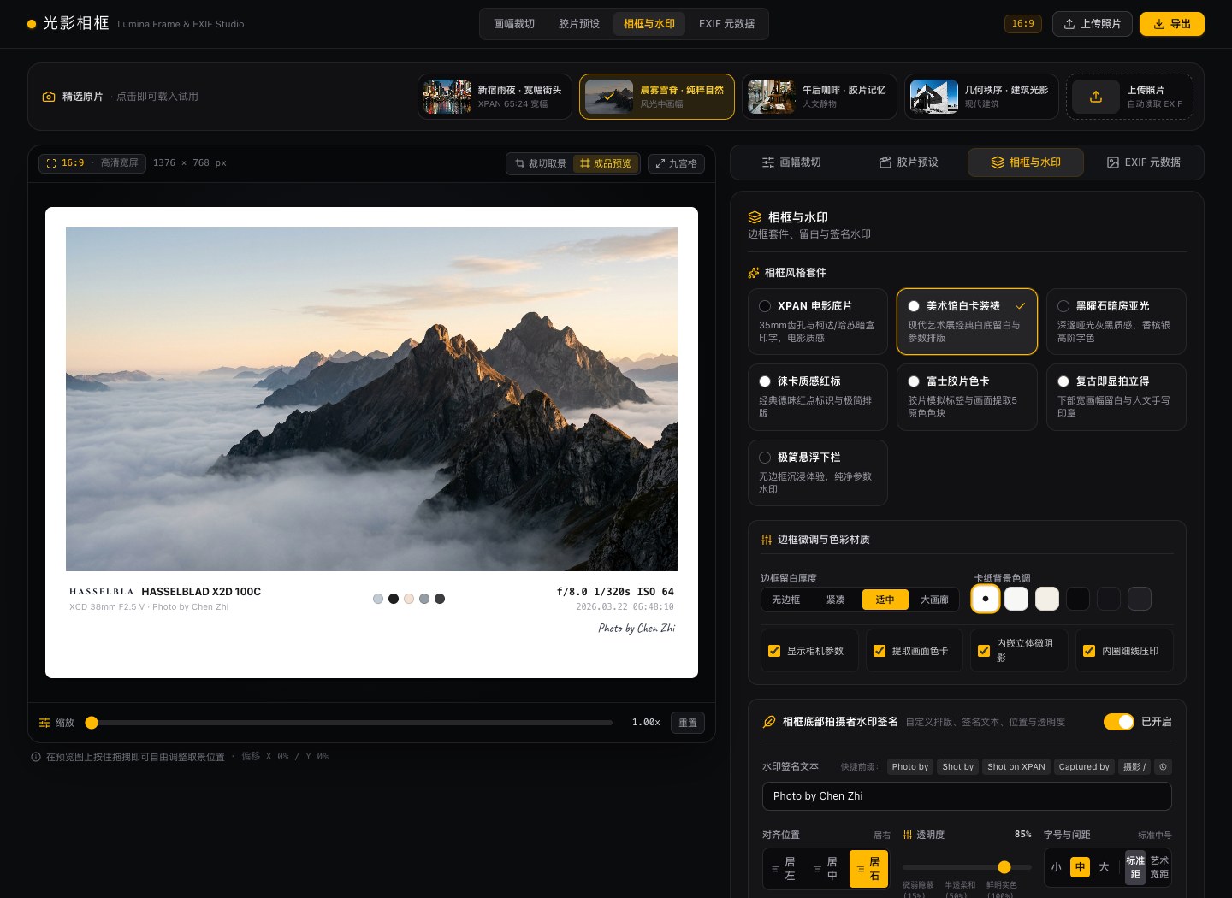Image resolution: width=1232 pixels, height=898 pixels.
Task: Open the settings panel's 胶片预设 film-icon tab
Action: (x=885, y=162)
